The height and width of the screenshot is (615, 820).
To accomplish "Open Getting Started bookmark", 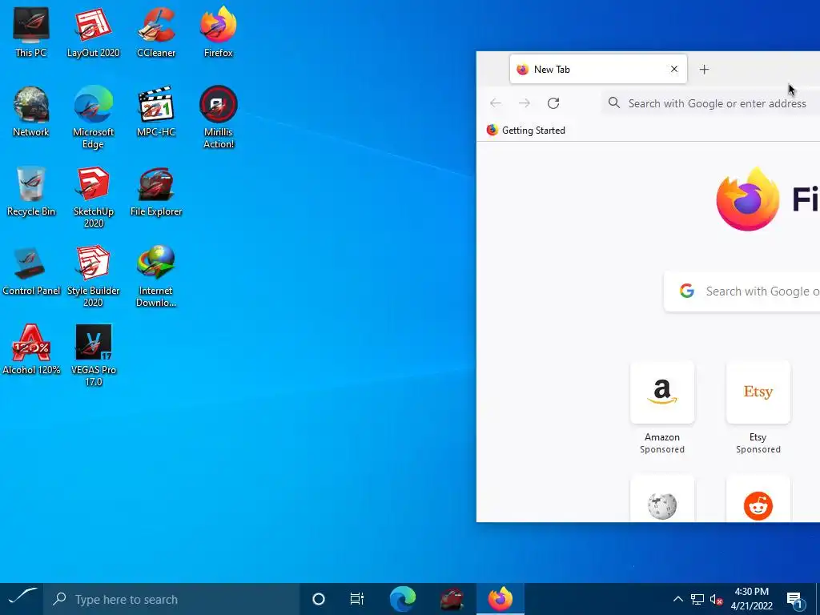I will click(x=525, y=131).
